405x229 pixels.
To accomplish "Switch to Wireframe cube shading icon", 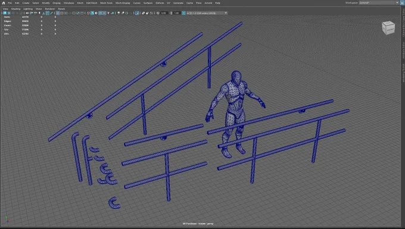I will click(x=88, y=13).
